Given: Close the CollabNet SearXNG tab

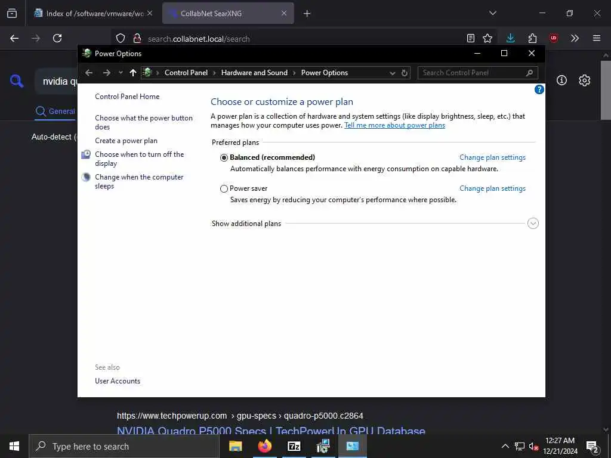Looking at the screenshot, I should tap(284, 13).
